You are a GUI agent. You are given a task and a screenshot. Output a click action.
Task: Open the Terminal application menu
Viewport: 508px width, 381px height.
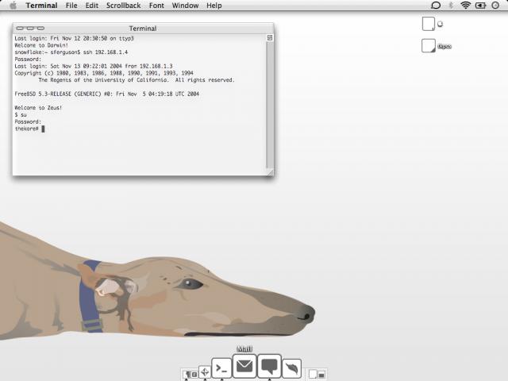(x=41, y=6)
